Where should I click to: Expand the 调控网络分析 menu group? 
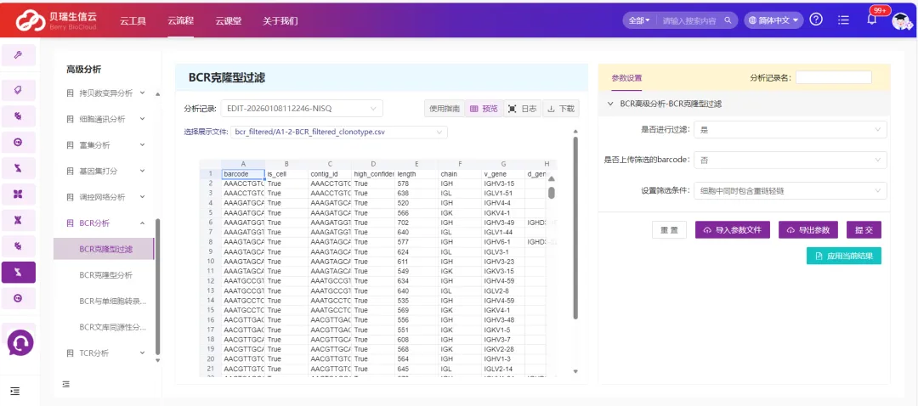point(105,196)
